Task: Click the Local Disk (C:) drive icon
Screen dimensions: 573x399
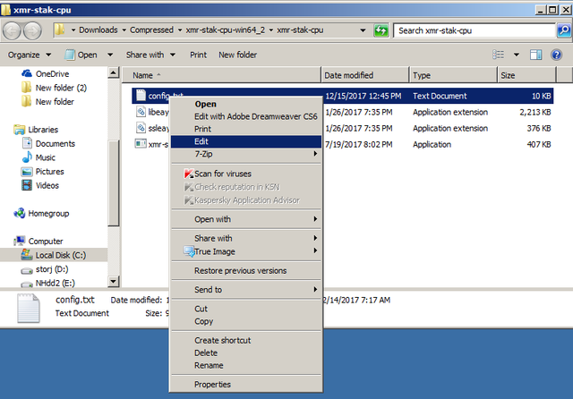Action: coord(27,254)
